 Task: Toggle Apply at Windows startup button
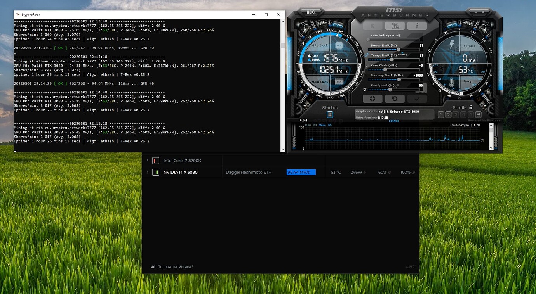[330, 115]
